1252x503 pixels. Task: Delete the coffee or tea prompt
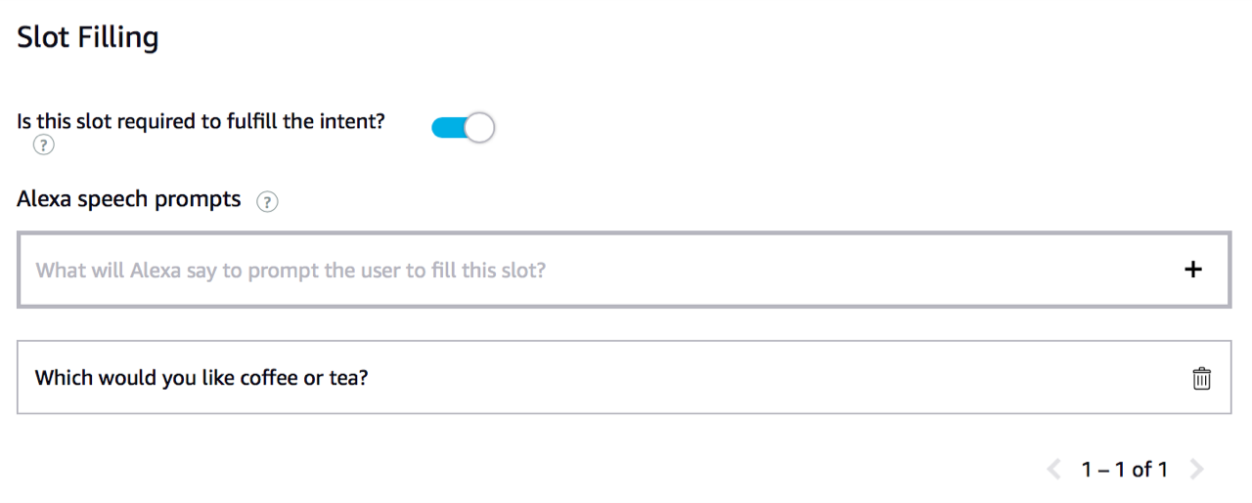coord(1201,378)
